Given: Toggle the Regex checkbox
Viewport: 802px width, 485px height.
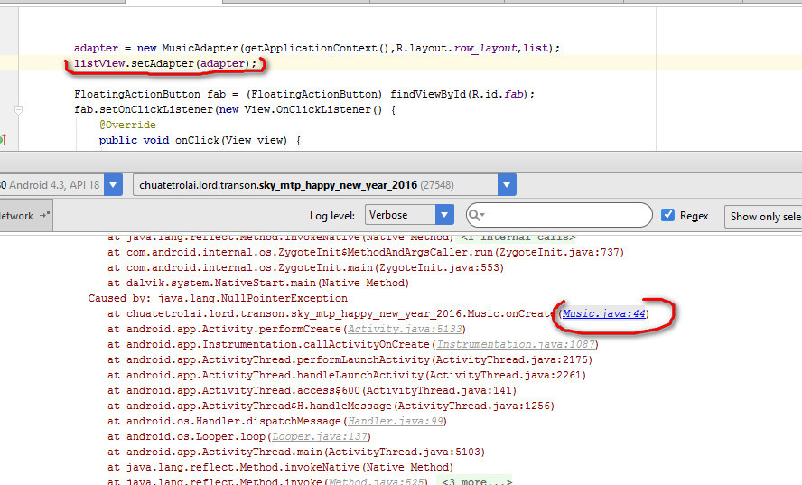Looking at the screenshot, I should coord(668,215).
